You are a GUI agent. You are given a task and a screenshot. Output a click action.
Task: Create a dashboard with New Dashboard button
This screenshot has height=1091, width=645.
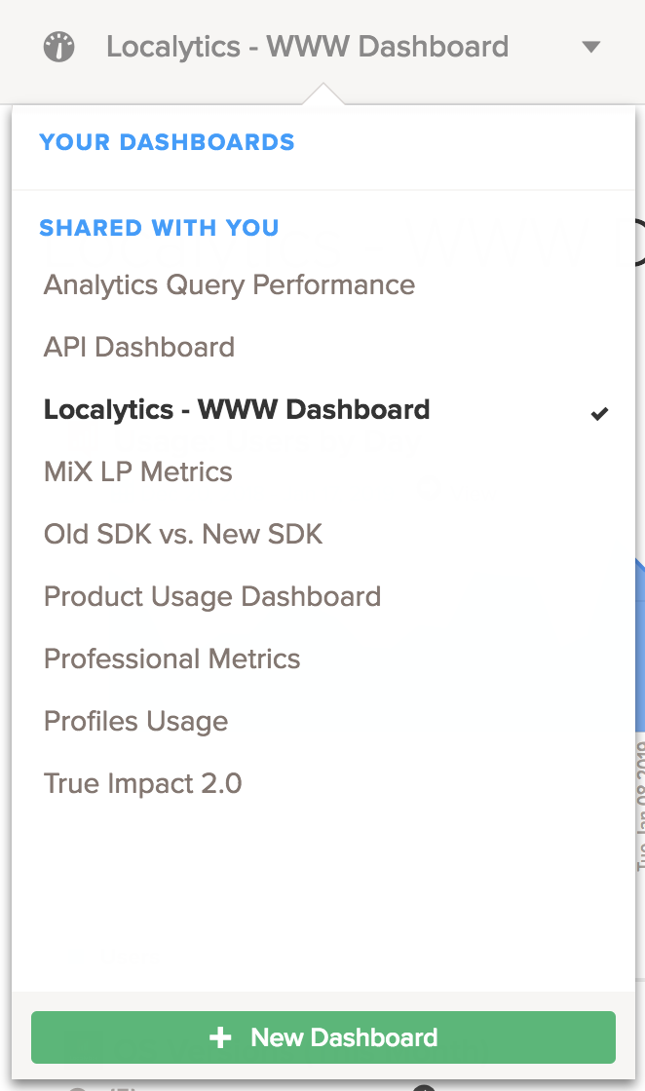click(x=323, y=1037)
